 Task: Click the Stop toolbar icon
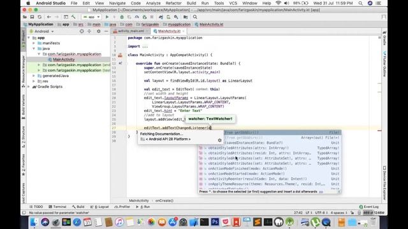pyautogui.click(x=152, y=17)
